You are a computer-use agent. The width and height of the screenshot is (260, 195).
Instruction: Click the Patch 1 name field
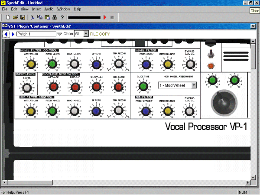(36, 33)
